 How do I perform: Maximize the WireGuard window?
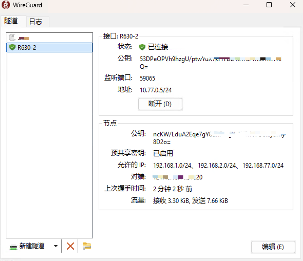coord(269,5)
